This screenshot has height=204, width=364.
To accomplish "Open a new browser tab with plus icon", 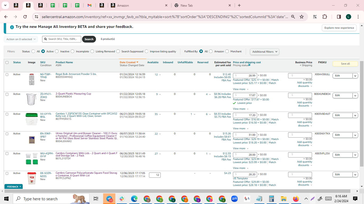I will [239, 5].
